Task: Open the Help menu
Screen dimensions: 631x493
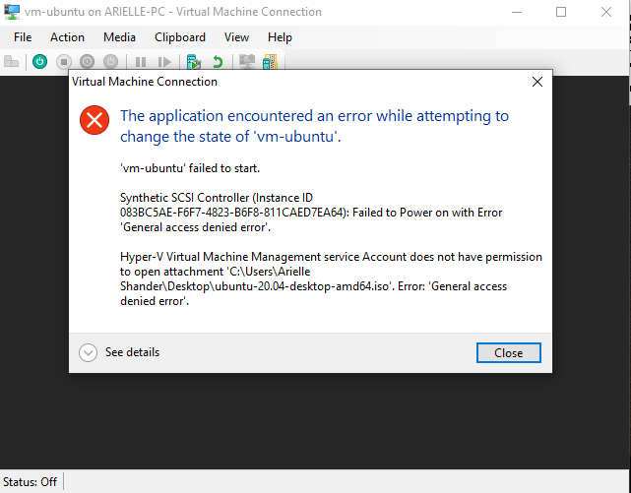Action: tap(280, 36)
